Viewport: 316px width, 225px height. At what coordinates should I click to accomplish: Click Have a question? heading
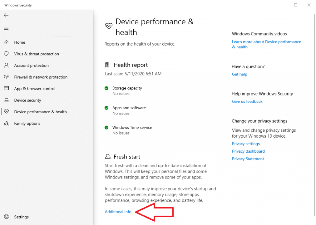[248, 66]
